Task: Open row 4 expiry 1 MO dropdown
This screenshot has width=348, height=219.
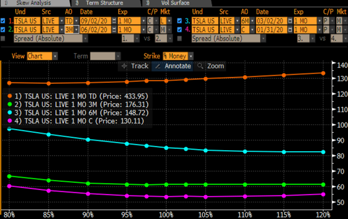Action: pos(320,29)
